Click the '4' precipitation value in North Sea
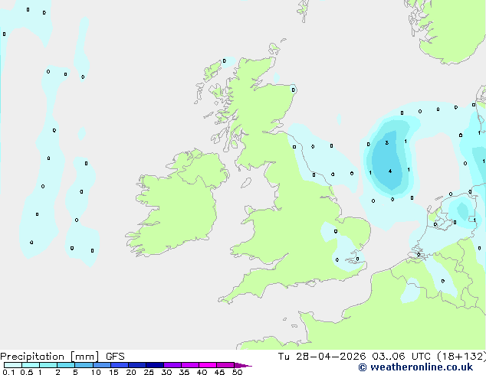Image resolution: width=486 pixels, height=375 pixels. pos(390,171)
